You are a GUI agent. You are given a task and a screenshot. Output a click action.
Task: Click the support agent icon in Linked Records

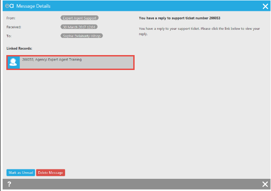pyautogui.click(x=14, y=63)
